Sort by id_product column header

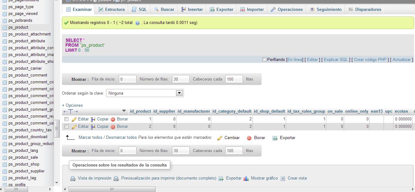click(x=140, y=111)
